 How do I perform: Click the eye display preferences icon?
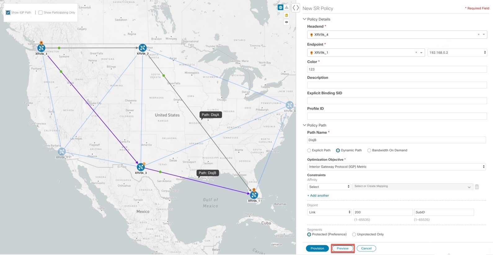point(286,22)
